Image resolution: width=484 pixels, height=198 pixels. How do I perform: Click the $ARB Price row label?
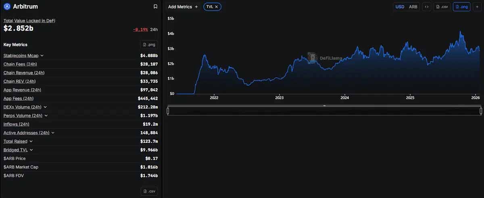(15, 158)
